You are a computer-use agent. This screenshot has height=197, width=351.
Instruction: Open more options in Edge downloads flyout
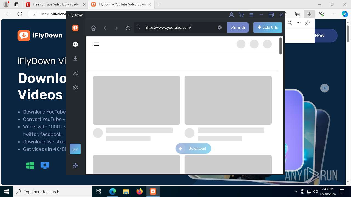point(299,23)
